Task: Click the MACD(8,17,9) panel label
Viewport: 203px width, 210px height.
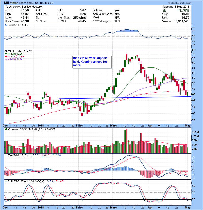Action: coord(18,155)
